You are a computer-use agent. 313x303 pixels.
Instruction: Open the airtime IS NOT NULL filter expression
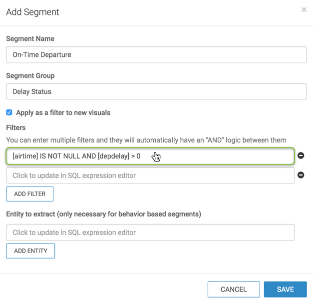150,156
